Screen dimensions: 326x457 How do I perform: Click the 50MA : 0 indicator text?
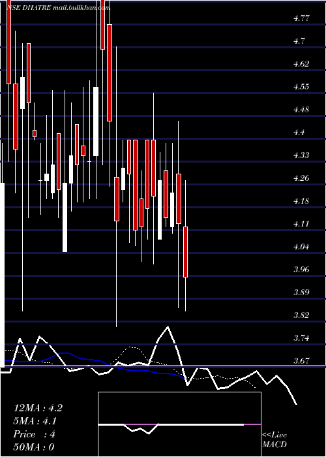(x=34, y=447)
